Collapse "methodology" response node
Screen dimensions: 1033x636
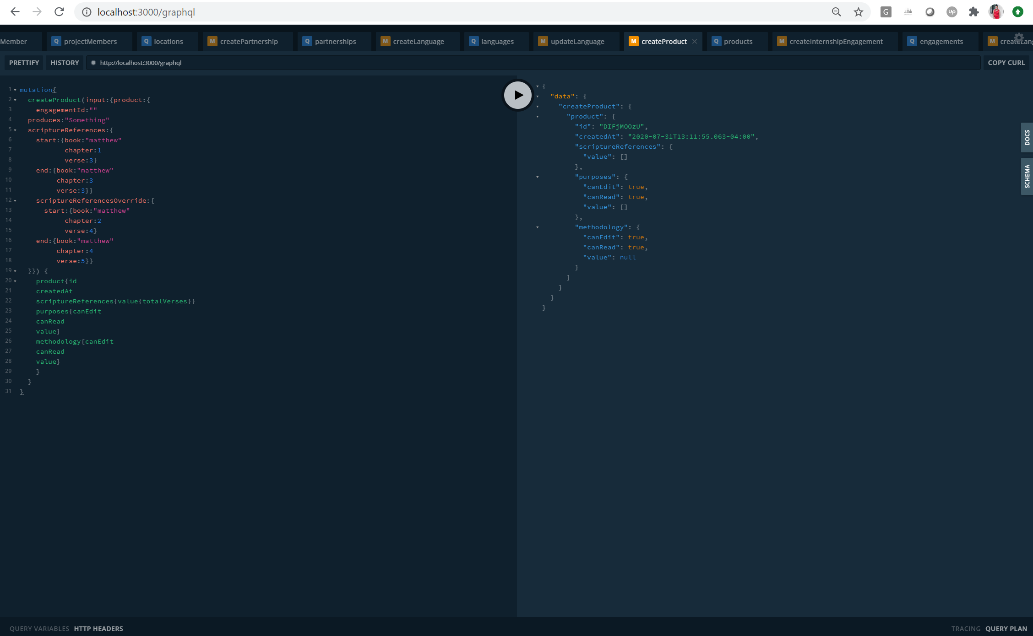pyautogui.click(x=538, y=227)
